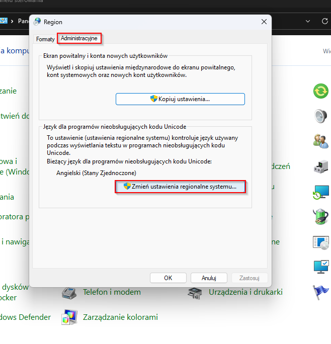Screen dimensions: 331x344
Task: Open the battery power options icon
Action: [x=320, y=217]
